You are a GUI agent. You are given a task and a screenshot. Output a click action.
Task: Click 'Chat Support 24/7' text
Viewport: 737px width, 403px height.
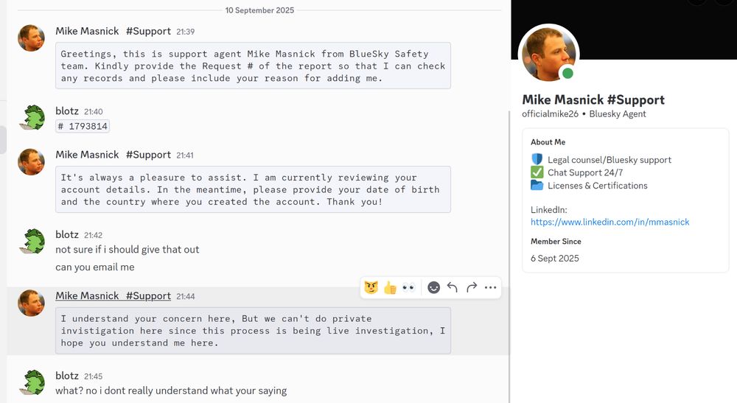tap(585, 172)
